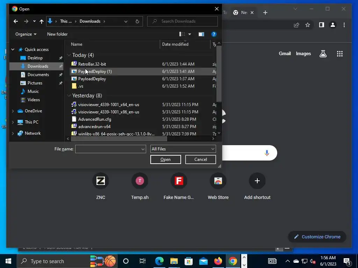Expand the Network tree node
Image resolution: width=358 pixels, height=268 pixels.
tap(13, 133)
